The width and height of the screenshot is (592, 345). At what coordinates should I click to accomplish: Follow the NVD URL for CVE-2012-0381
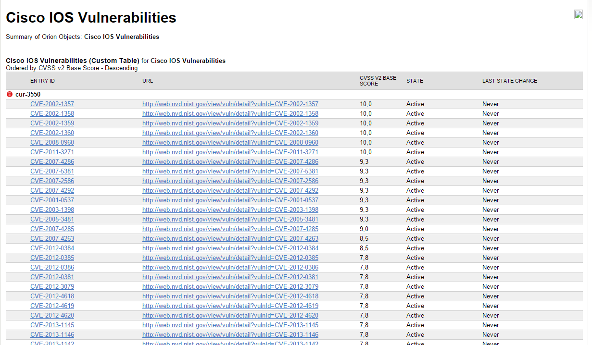pyautogui.click(x=230, y=277)
